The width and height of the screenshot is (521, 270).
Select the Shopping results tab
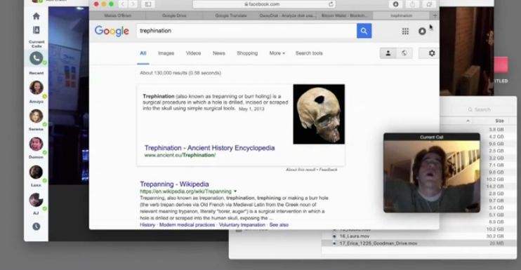coord(247,53)
